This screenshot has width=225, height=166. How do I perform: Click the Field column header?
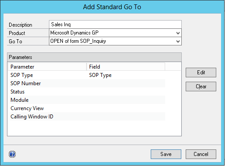pyautogui.click(x=126, y=67)
